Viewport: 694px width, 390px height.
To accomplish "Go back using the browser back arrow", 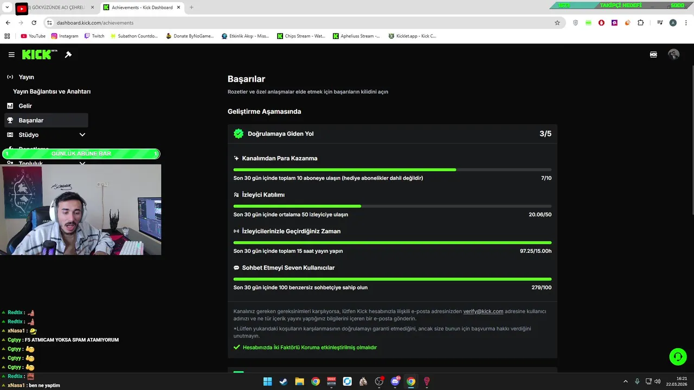I will click(8, 23).
